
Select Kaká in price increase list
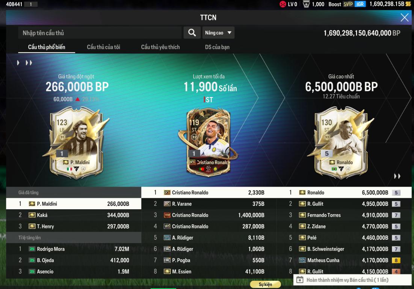[74, 215]
